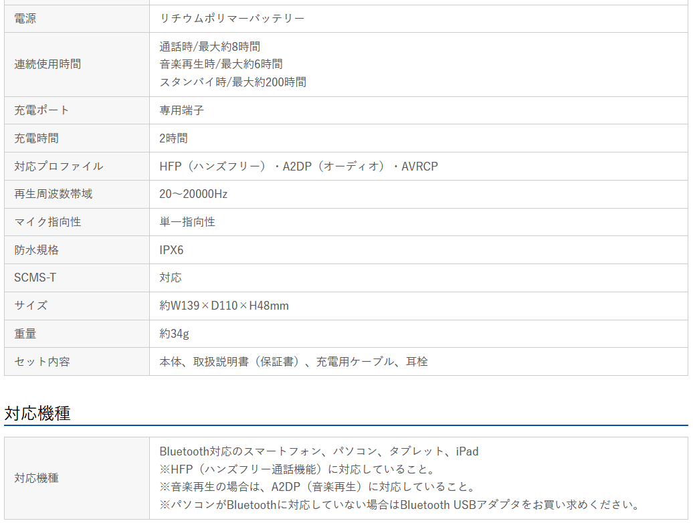
Task: Click the 充電ポート label cell
Action: (41, 110)
